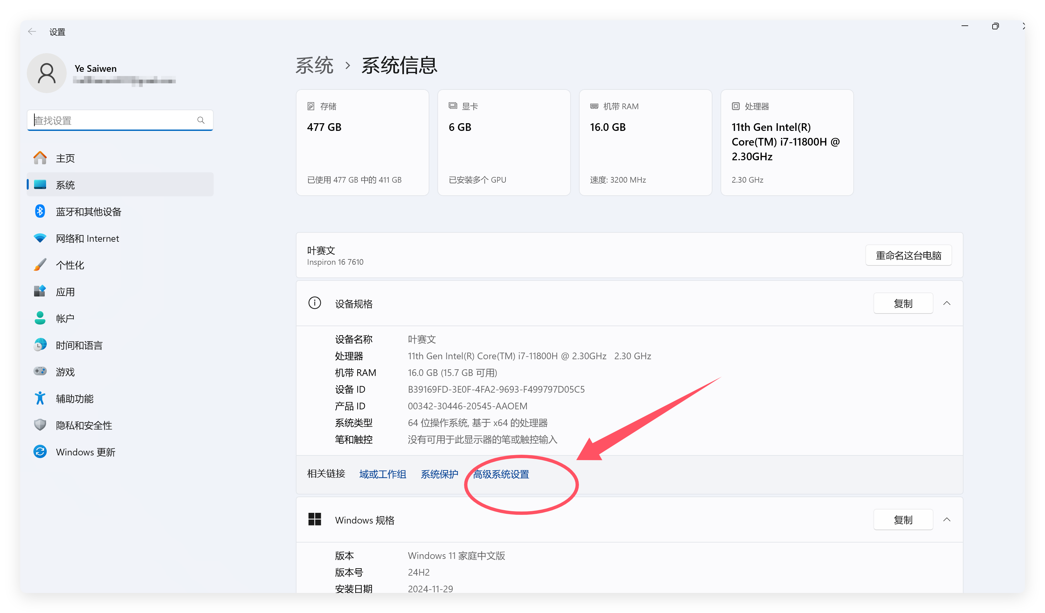1045x613 pixels.
Task: Open 蓝牙和其他设备 Bluetooth icon
Action: (40, 211)
